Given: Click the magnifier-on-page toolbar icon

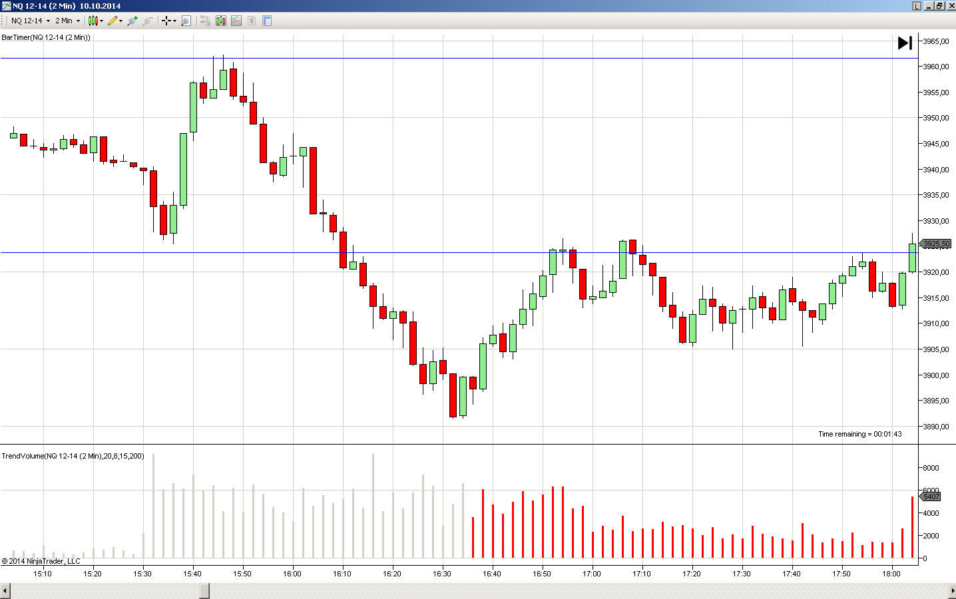Looking at the screenshot, I should point(186,21).
